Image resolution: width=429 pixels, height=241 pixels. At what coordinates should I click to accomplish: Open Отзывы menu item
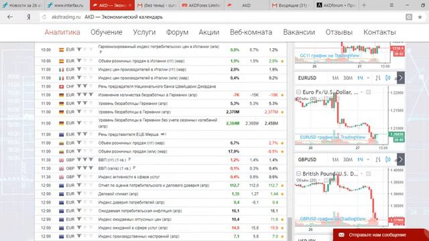click(x=339, y=32)
